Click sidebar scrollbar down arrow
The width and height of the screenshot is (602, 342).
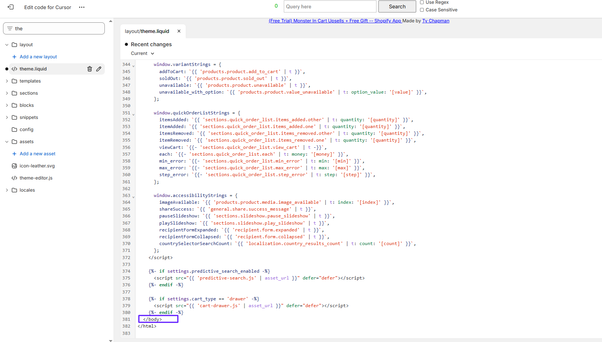[110, 340]
